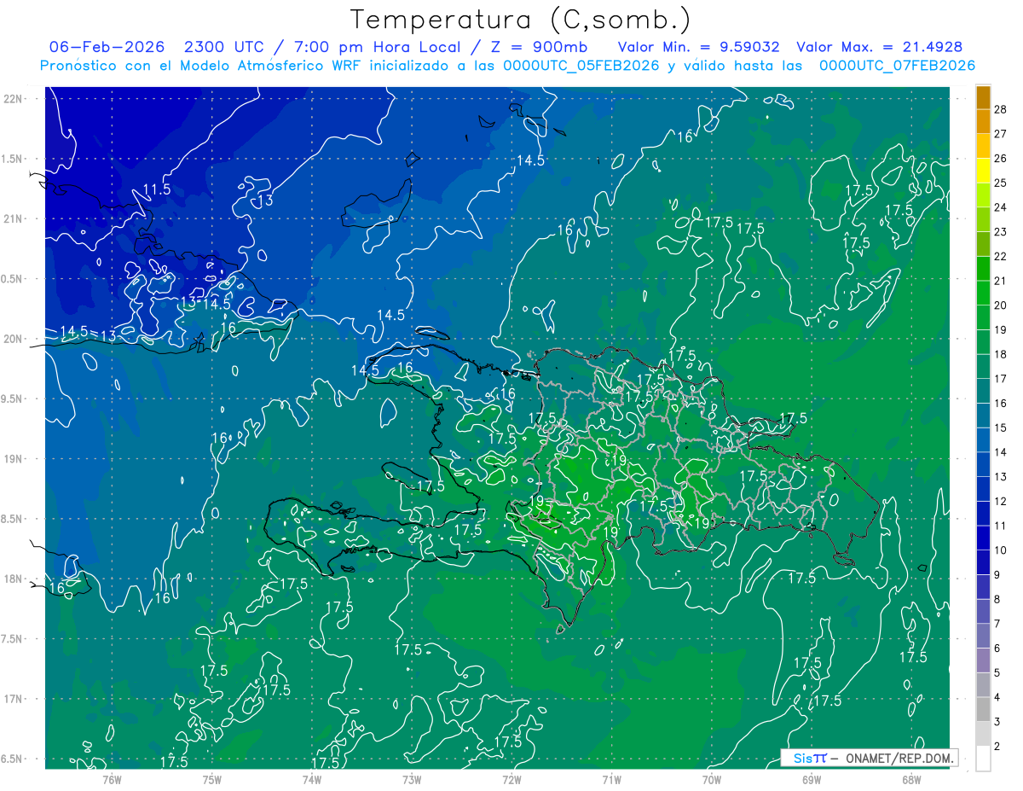
Task: Click the '73W' longitude label
Action: [x=412, y=779]
